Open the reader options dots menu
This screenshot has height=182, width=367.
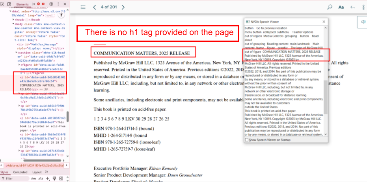click(363, 7)
